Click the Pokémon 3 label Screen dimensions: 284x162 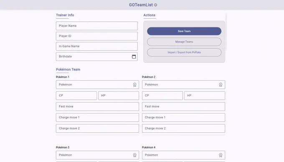pos(63,147)
